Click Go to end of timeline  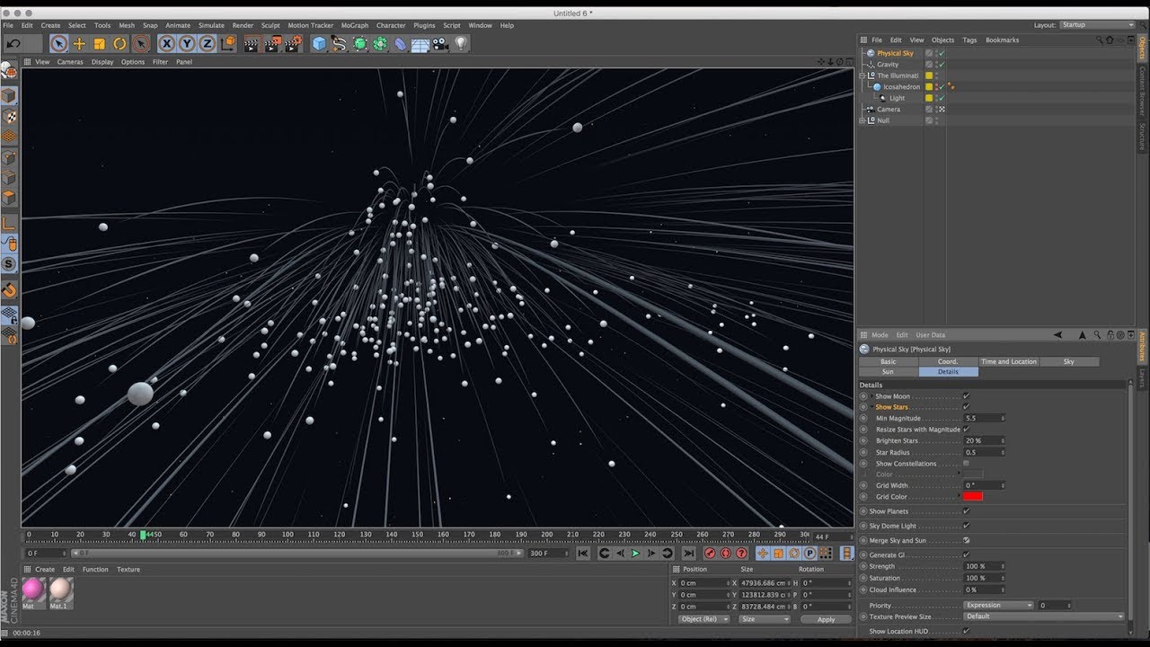689,554
